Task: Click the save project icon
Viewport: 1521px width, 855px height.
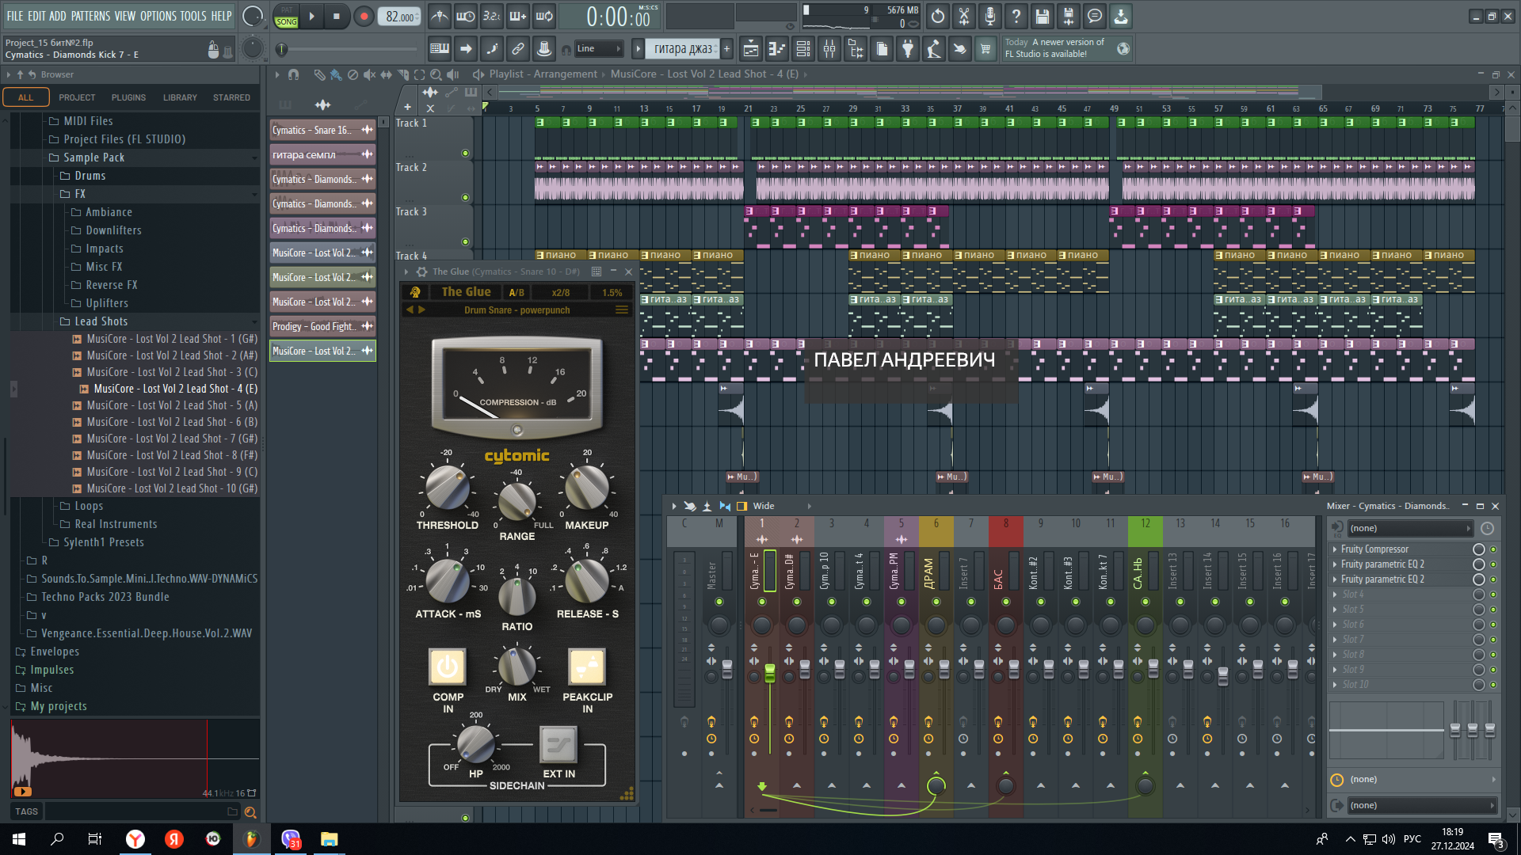Action: 1043,16
